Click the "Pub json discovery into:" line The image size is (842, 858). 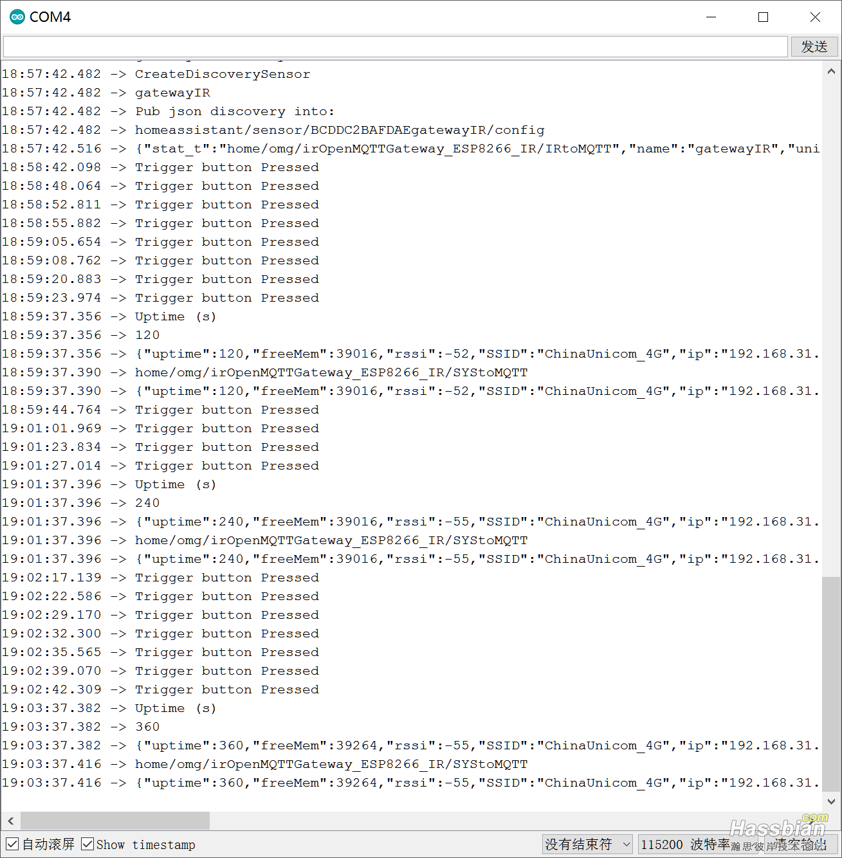tap(168, 111)
